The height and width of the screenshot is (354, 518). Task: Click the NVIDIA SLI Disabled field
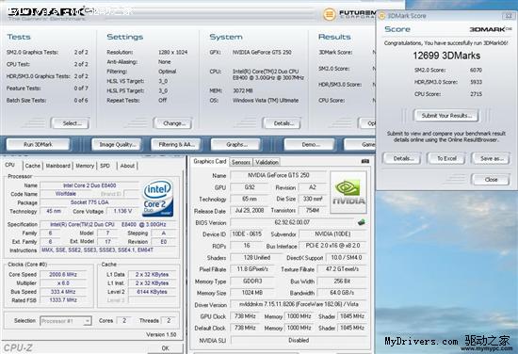pos(299,340)
